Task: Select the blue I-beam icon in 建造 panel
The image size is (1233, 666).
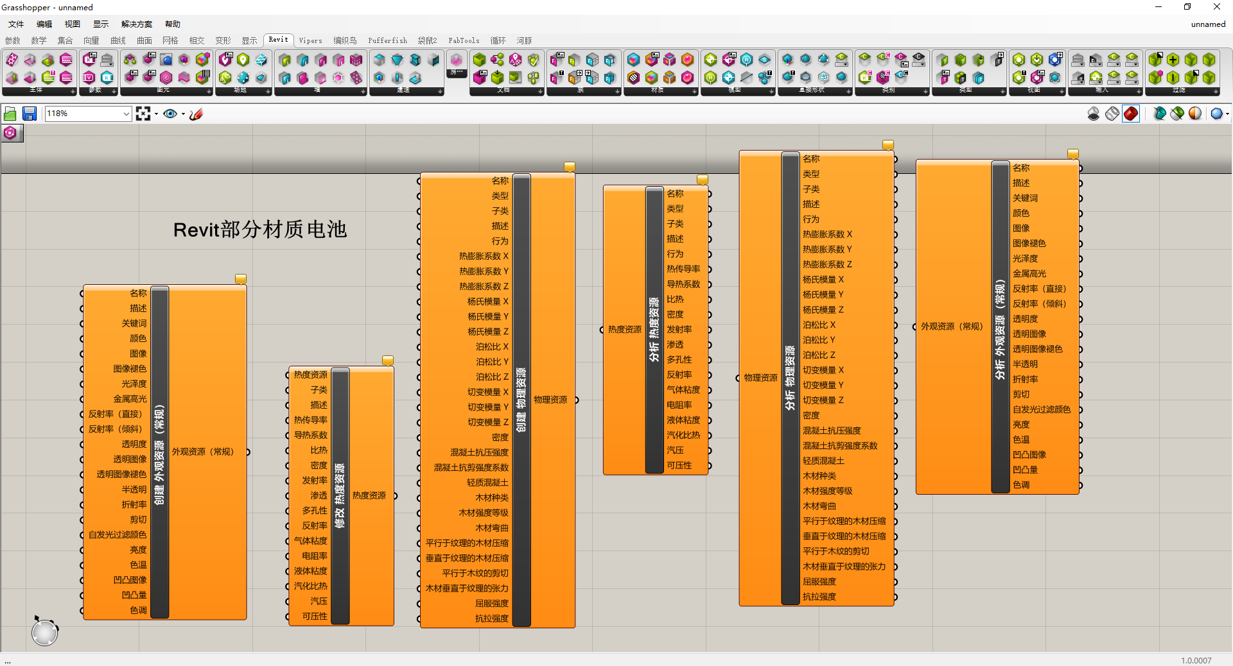Action: 415,60
